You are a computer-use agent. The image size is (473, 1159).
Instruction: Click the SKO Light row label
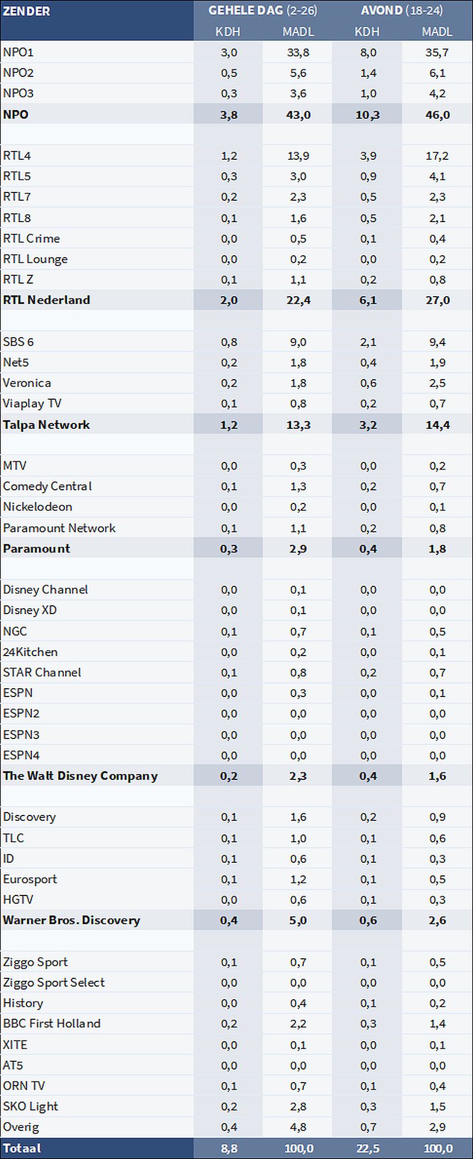[31, 1106]
